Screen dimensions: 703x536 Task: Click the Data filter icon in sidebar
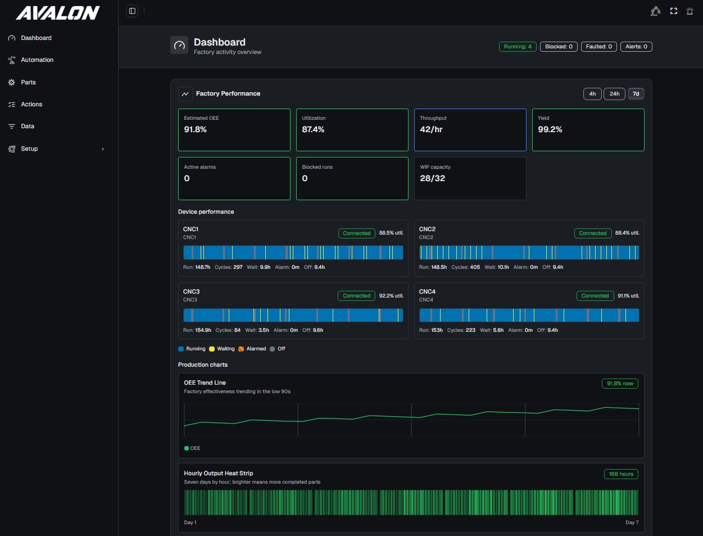click(12, 127)
